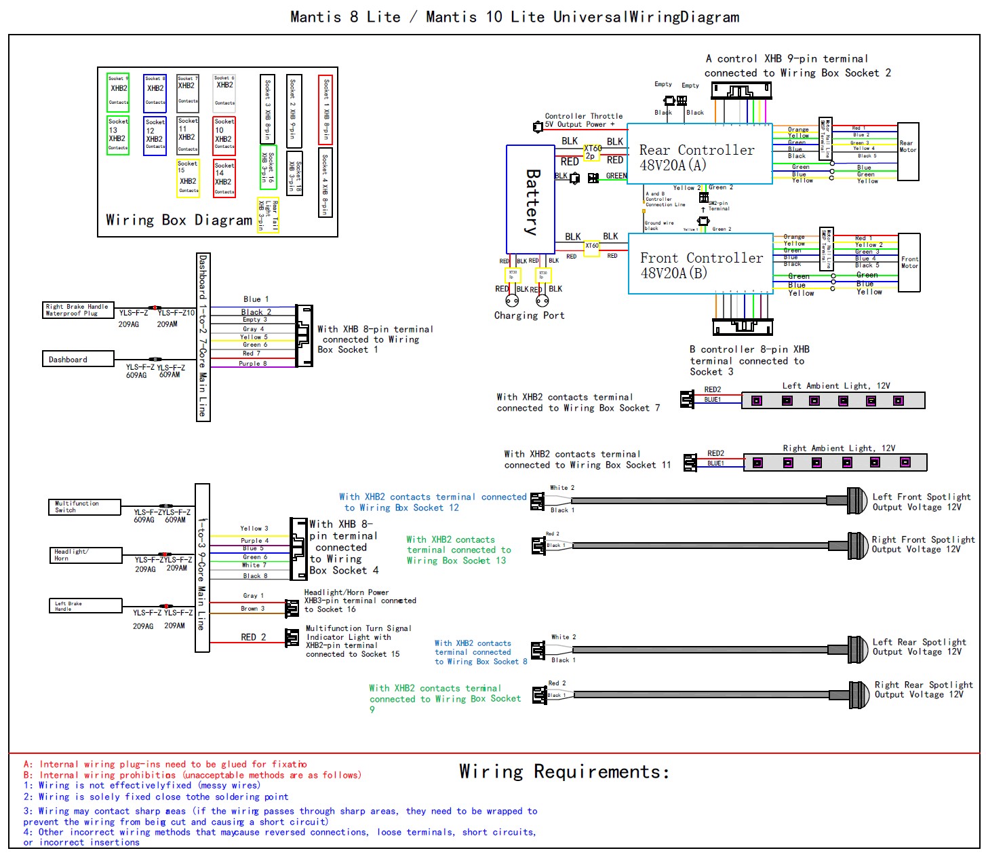Click the "Left Front Spotlight" label
The height and width of the screenshot is (855, 986).
click(921, 497)
